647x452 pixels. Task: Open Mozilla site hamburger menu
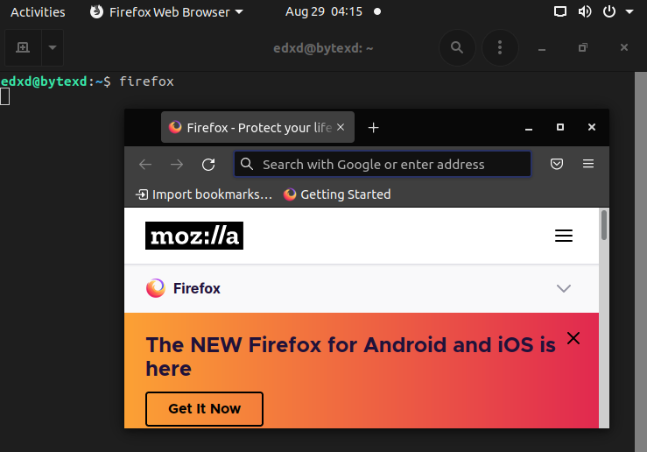coord(564,236)
